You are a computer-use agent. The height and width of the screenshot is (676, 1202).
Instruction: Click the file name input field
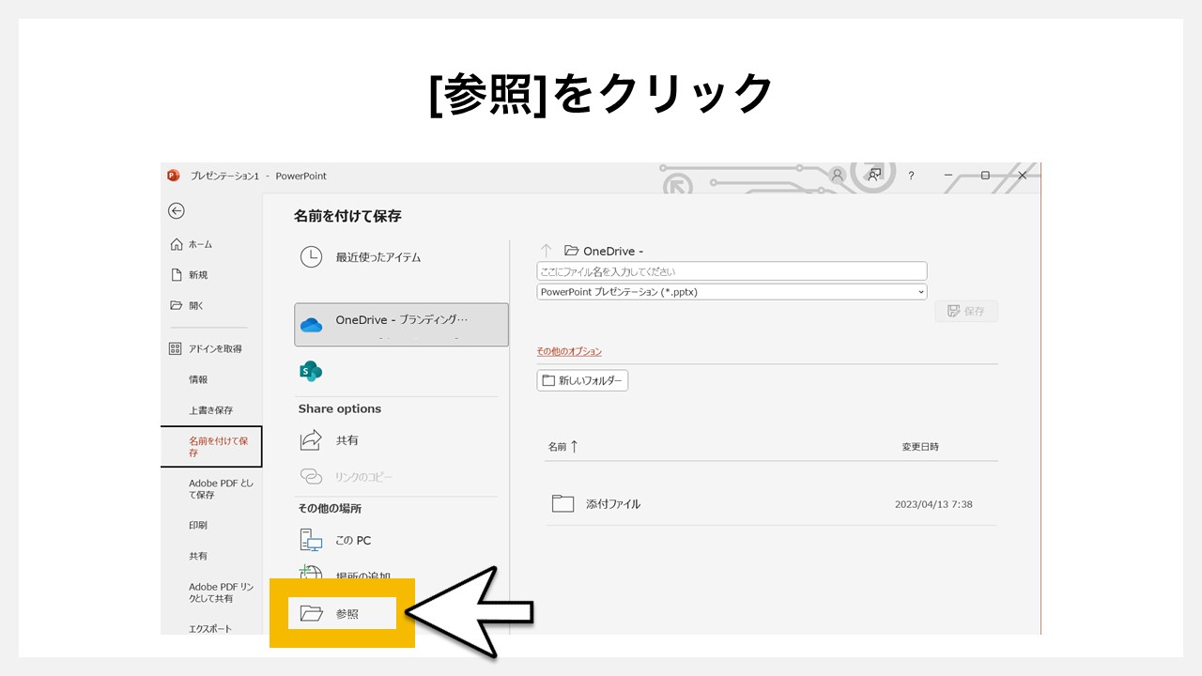pos(731,270)
